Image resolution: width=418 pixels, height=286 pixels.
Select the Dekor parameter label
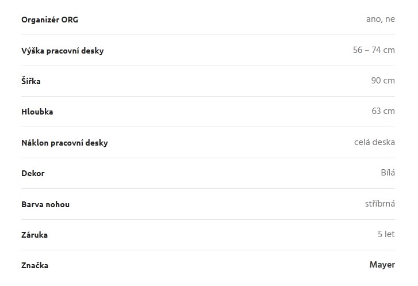[33, 173]
